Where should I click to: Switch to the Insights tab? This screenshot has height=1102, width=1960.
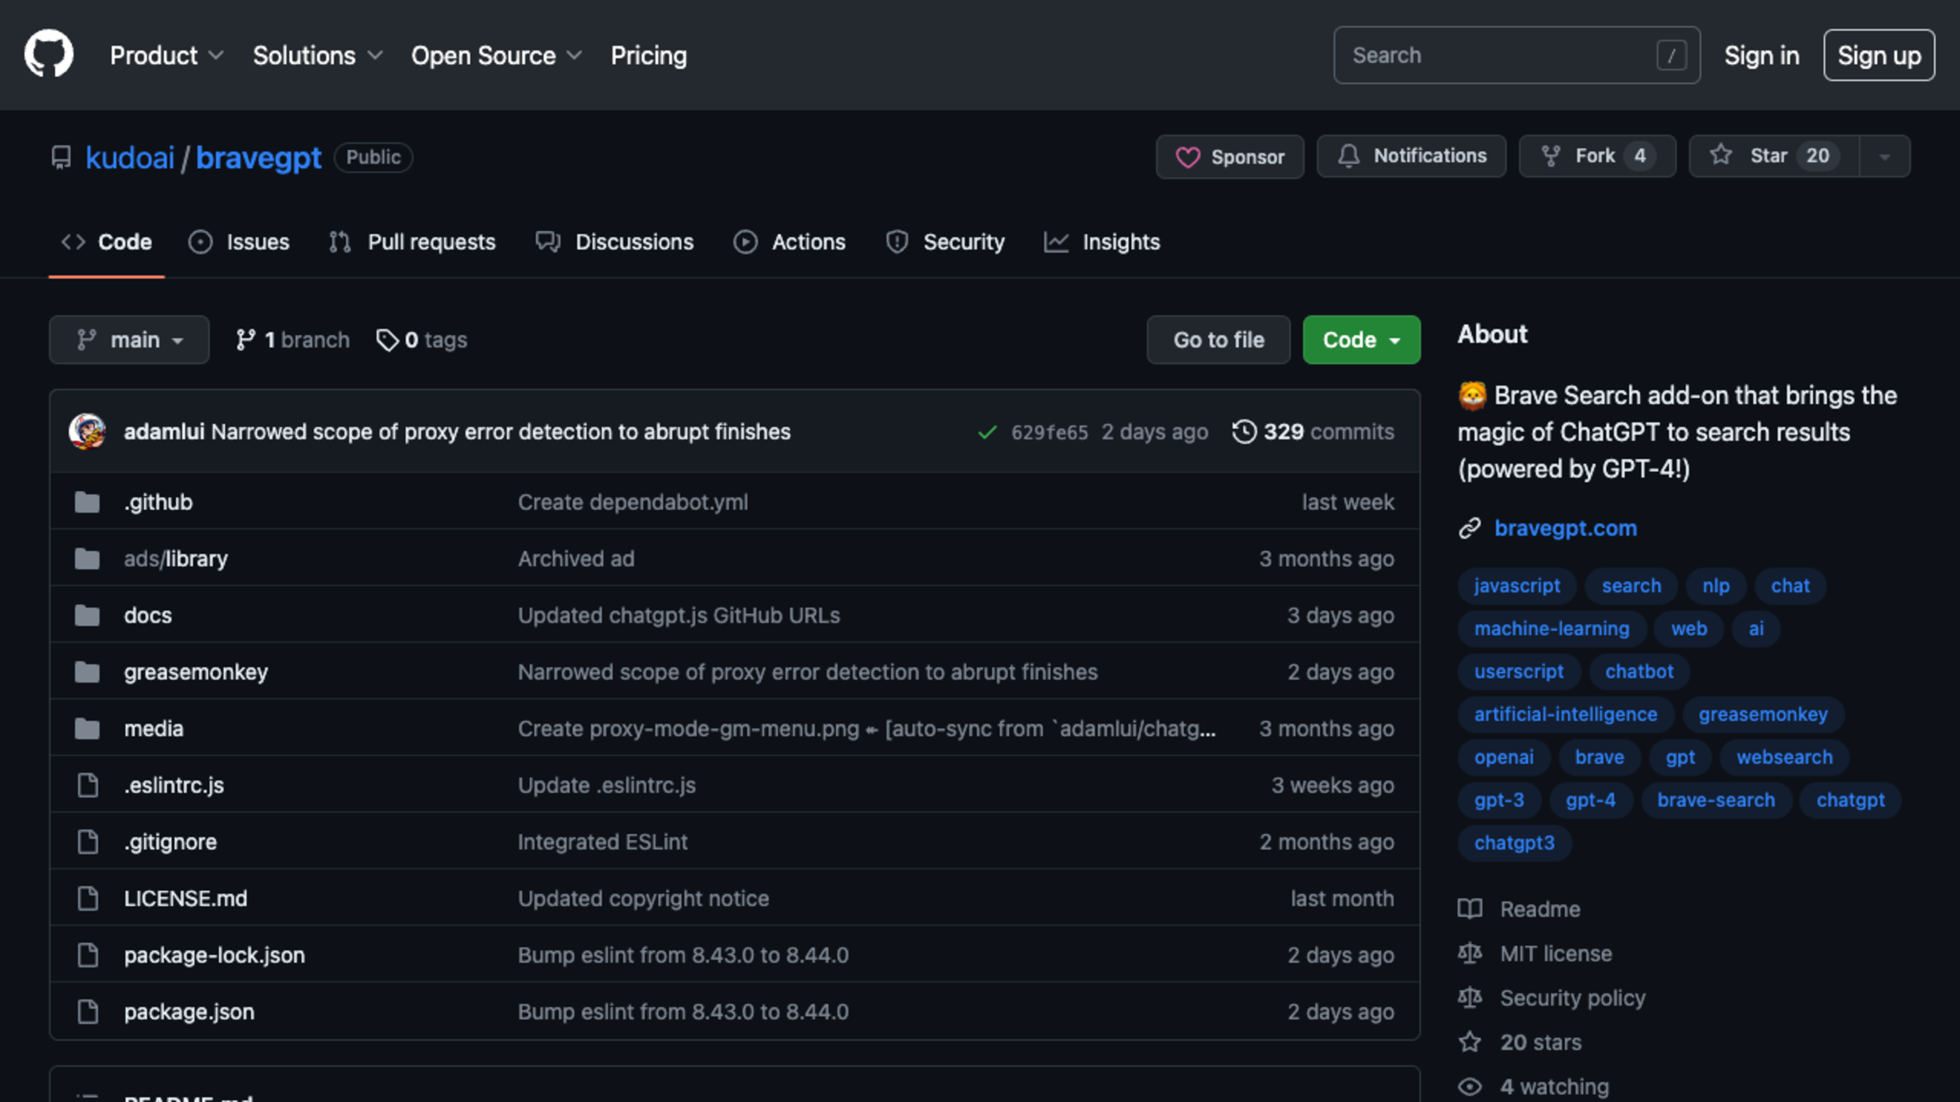click(x=1102, y=242)
